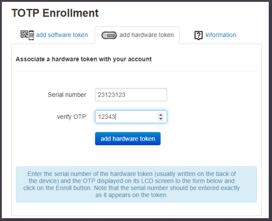The image size is (272, 221).
Task: Decrease the verify OTP value with the down arrow
Action: pyautogui.click(x=161, y=119)
